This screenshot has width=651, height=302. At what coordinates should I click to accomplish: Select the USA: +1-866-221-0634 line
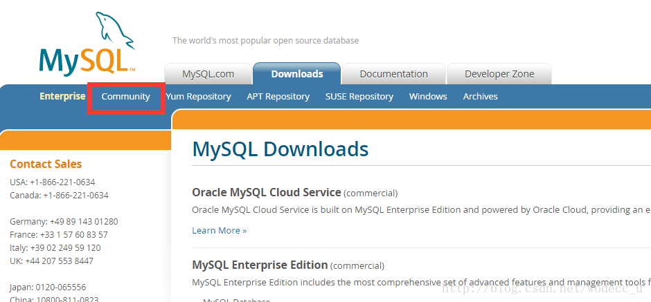53,182
